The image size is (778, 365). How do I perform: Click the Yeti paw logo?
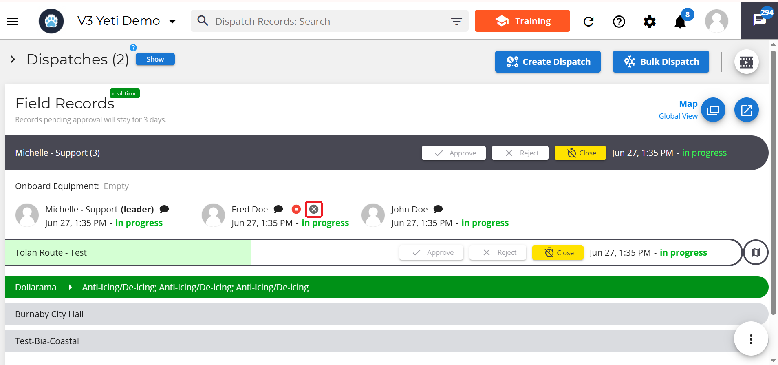click(51, 21)
